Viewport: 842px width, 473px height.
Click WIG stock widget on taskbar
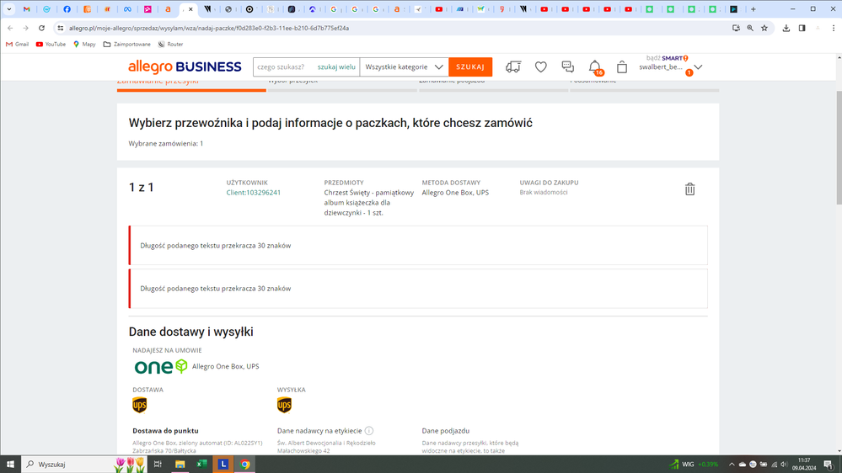click(x=694, y=465)
